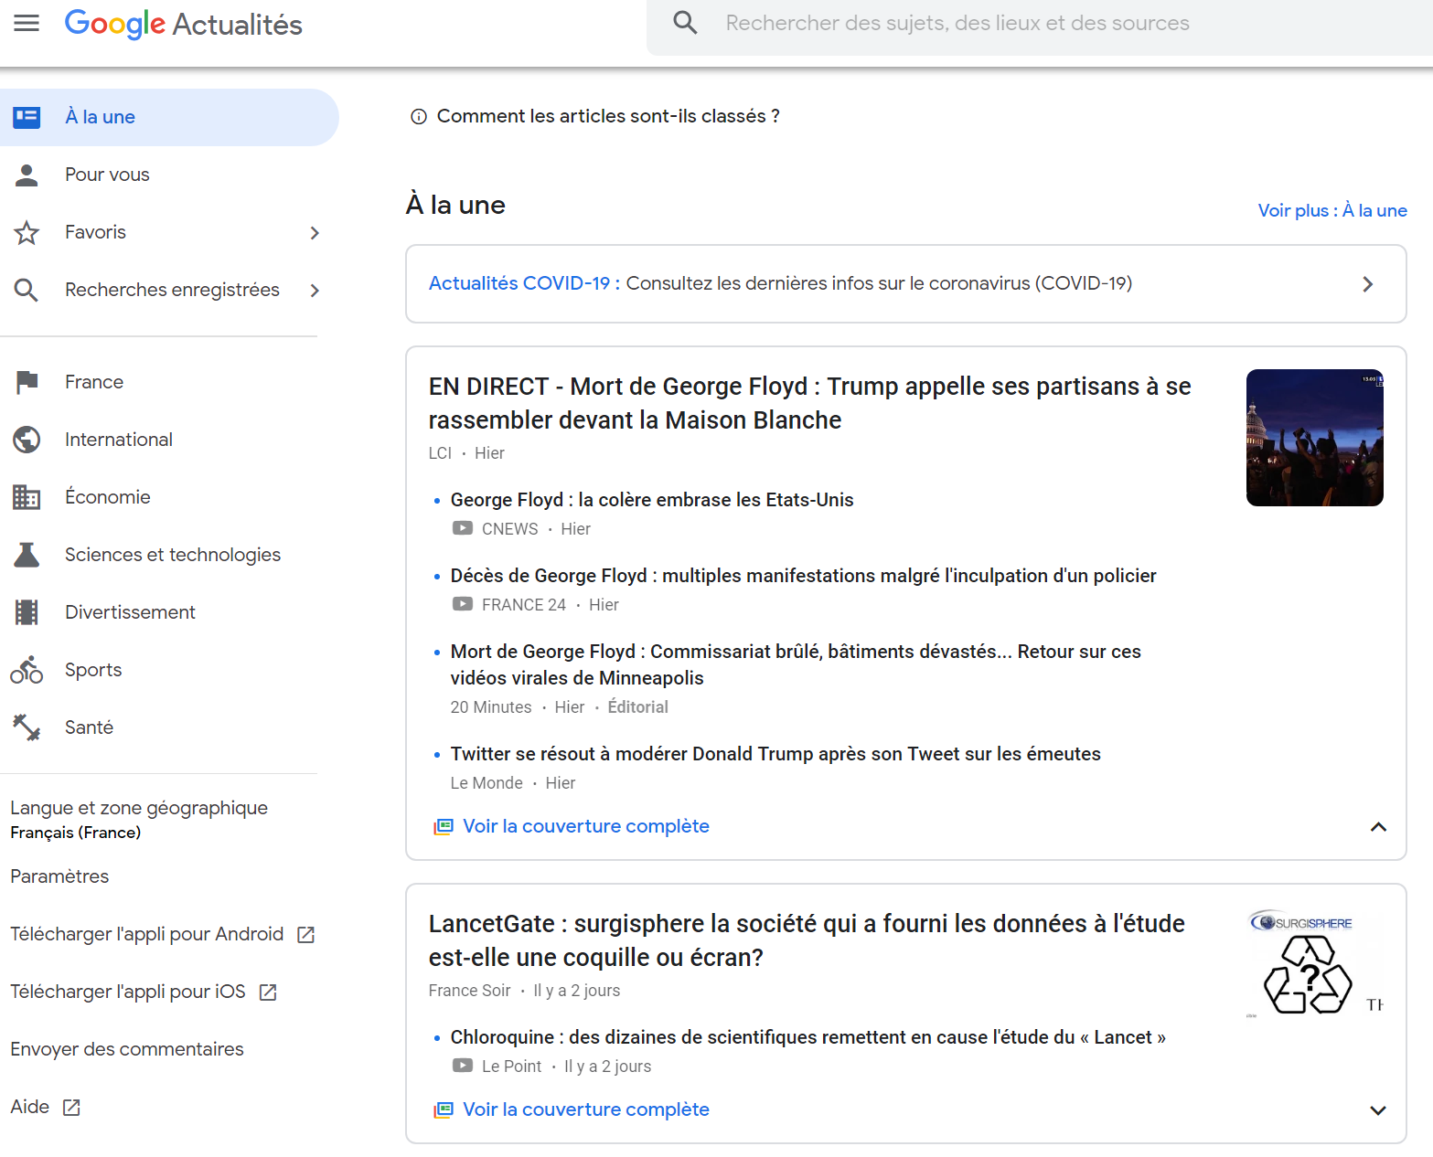Click the France flag icon

[27, 382]
